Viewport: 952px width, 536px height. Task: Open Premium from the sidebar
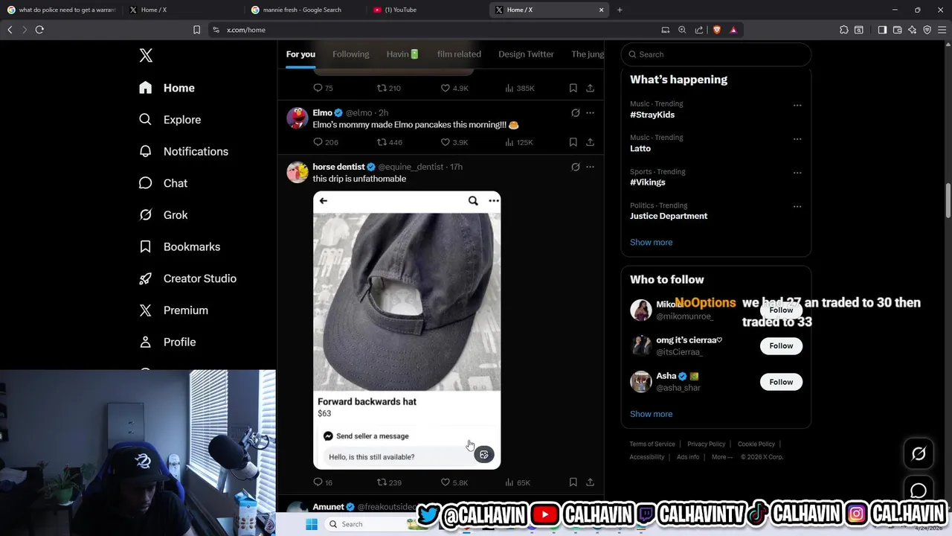(x=173, y=310)
